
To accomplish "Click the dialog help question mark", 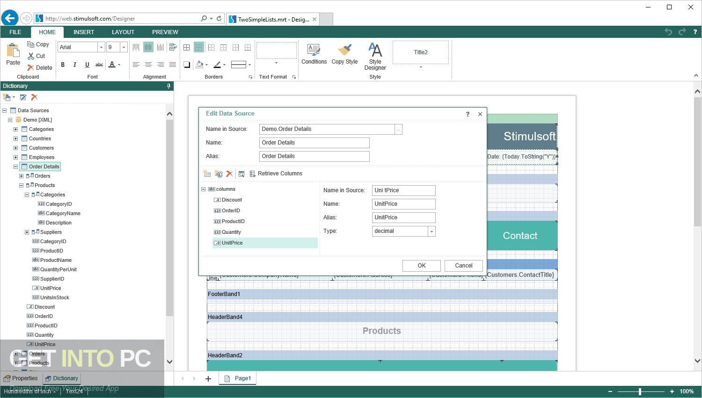I will (468, 114).
